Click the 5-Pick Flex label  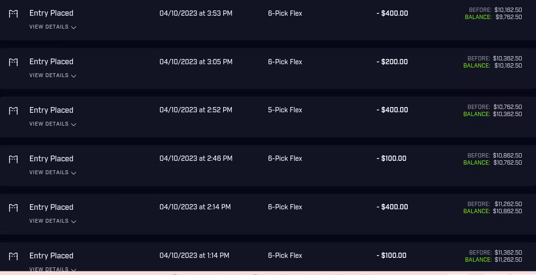pyautogui.click(x=285, y=110)
